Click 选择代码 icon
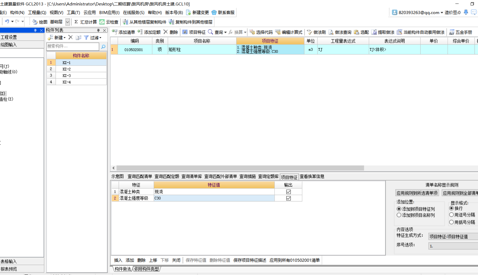 (x=252, y=32)
